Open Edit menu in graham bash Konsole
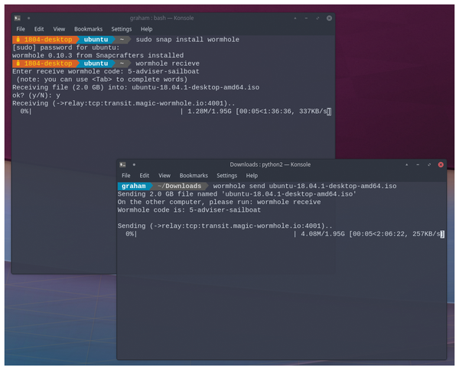459x370 pixels. pyautogui.click(x=39, y=29)
